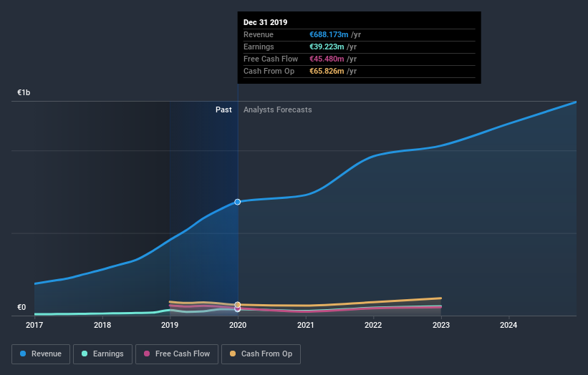The image size is (588, 375).
Task: Toggle the Cash From Op series
Action: click(261, 354)
